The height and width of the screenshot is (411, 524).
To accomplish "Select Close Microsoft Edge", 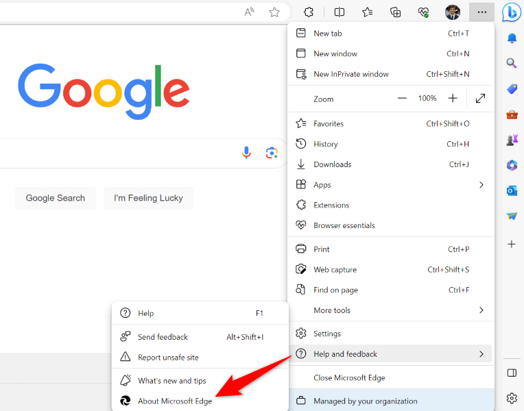I will [x=391, y=378].
